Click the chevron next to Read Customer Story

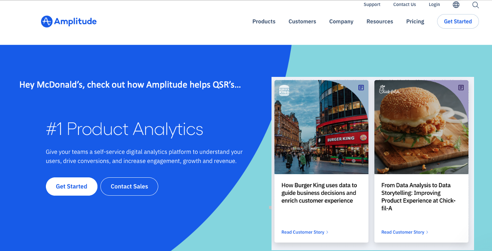tap(327, 232)
